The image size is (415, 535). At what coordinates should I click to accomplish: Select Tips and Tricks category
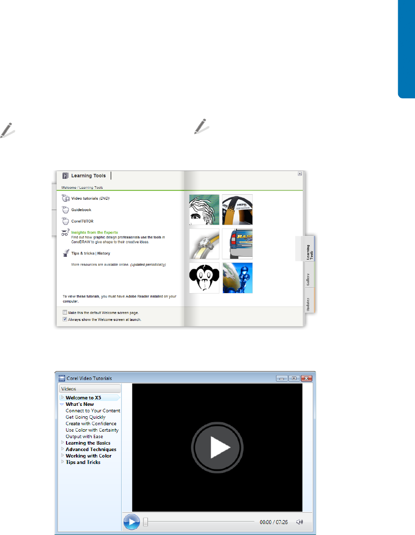pos(83,462)
